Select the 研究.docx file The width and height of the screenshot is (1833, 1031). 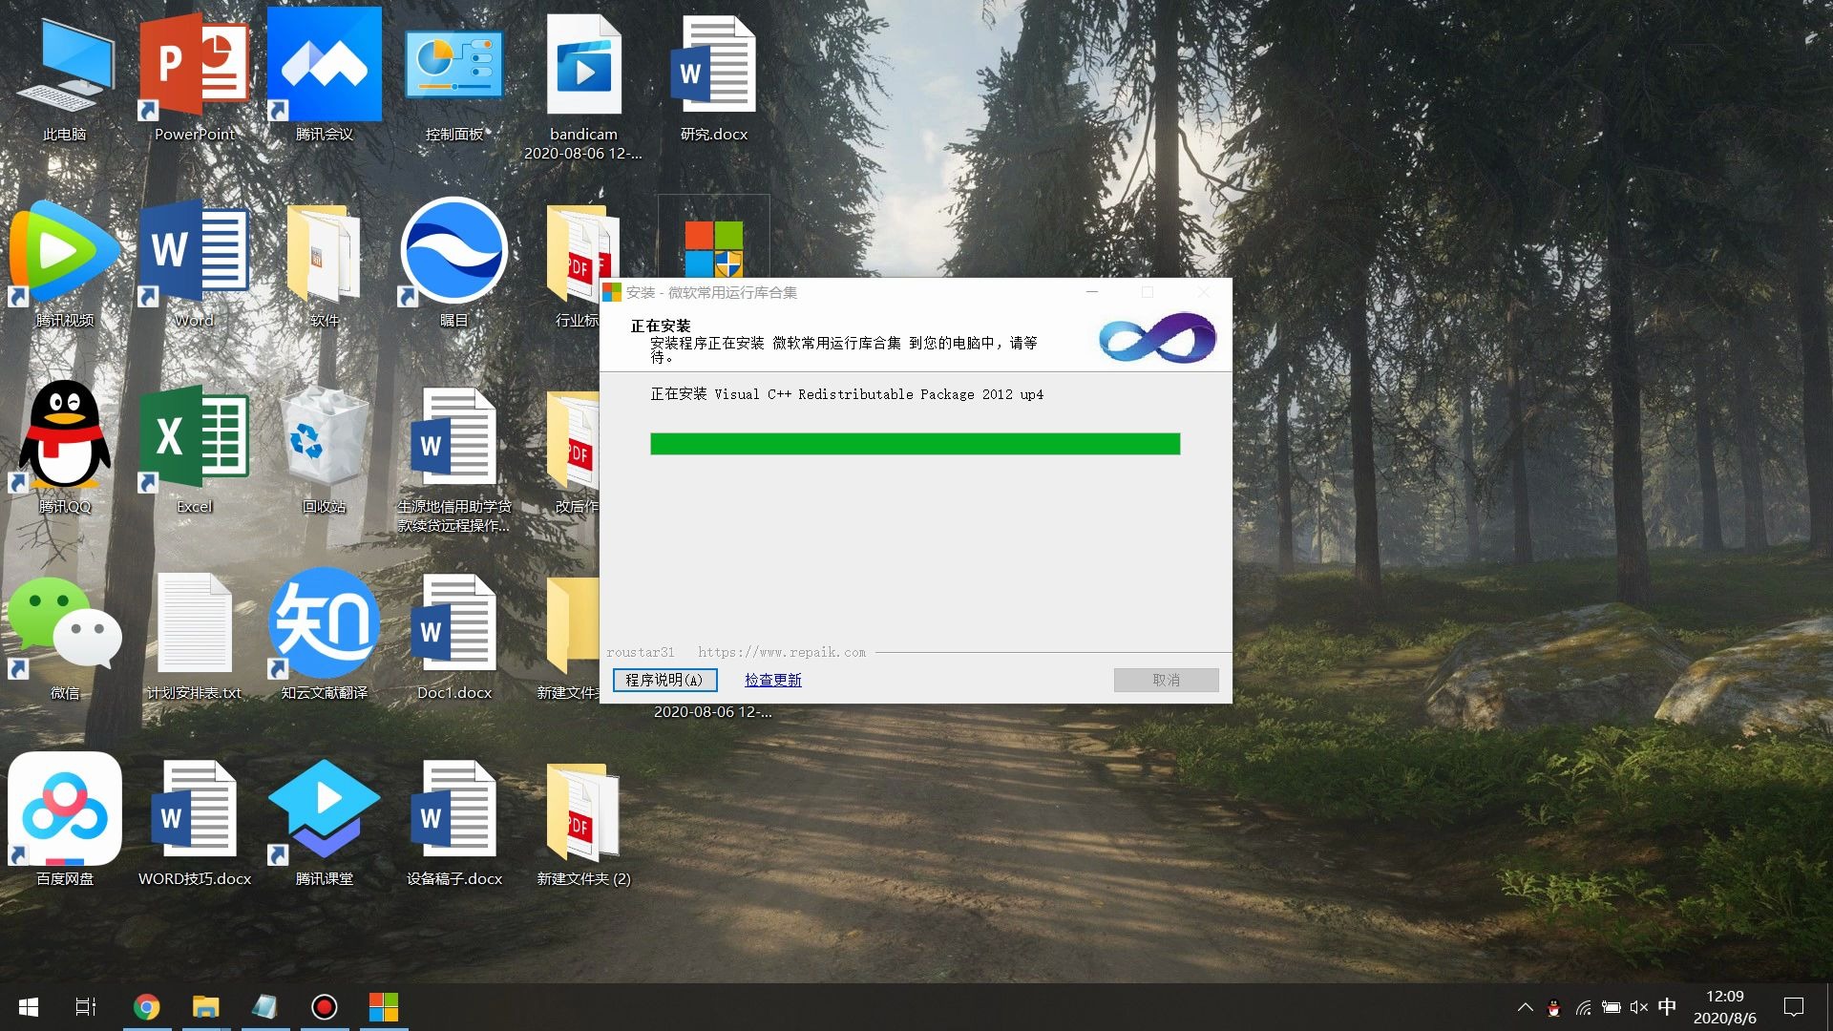click(x=713, y=67)
